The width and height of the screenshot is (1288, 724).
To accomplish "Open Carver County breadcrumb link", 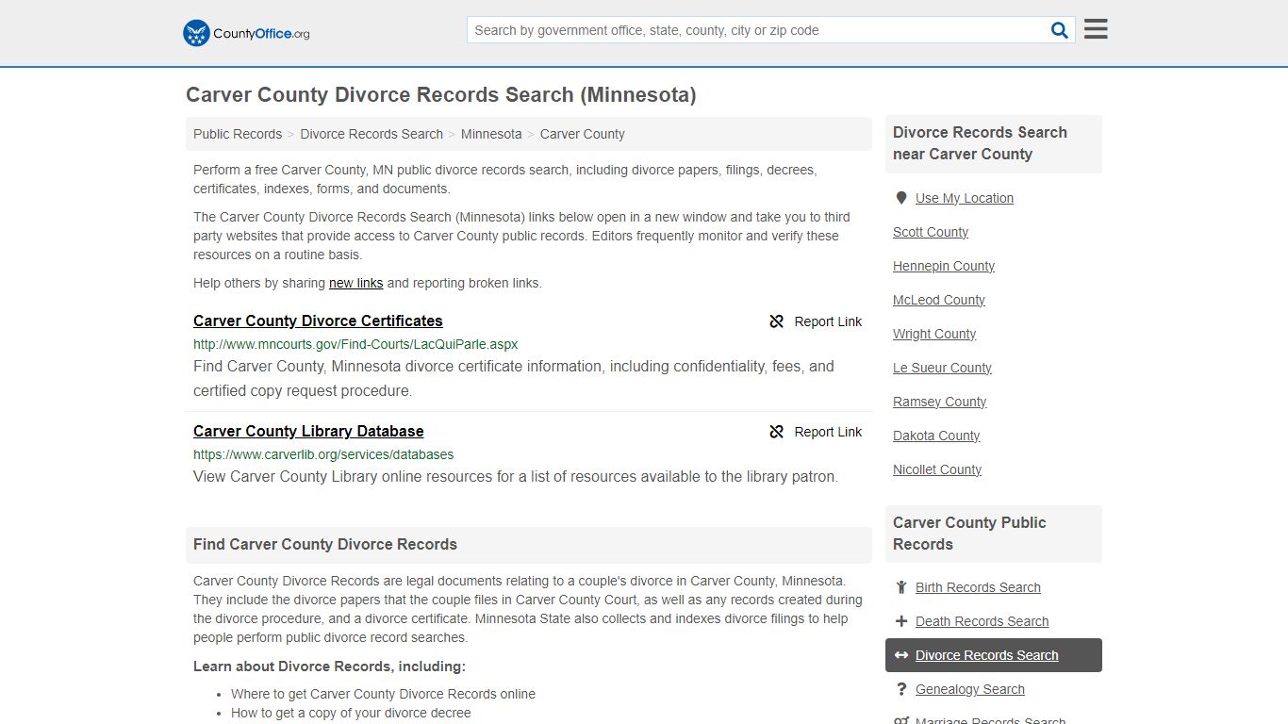I will click(582, 134).
